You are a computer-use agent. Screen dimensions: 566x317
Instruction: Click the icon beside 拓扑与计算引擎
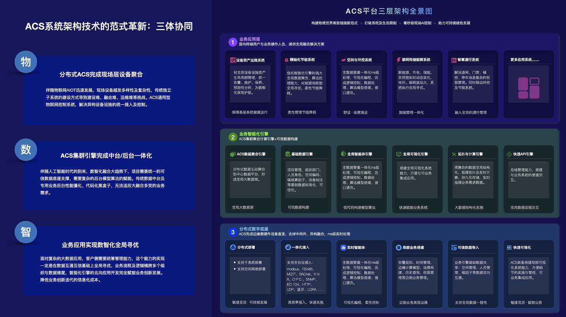454,154
